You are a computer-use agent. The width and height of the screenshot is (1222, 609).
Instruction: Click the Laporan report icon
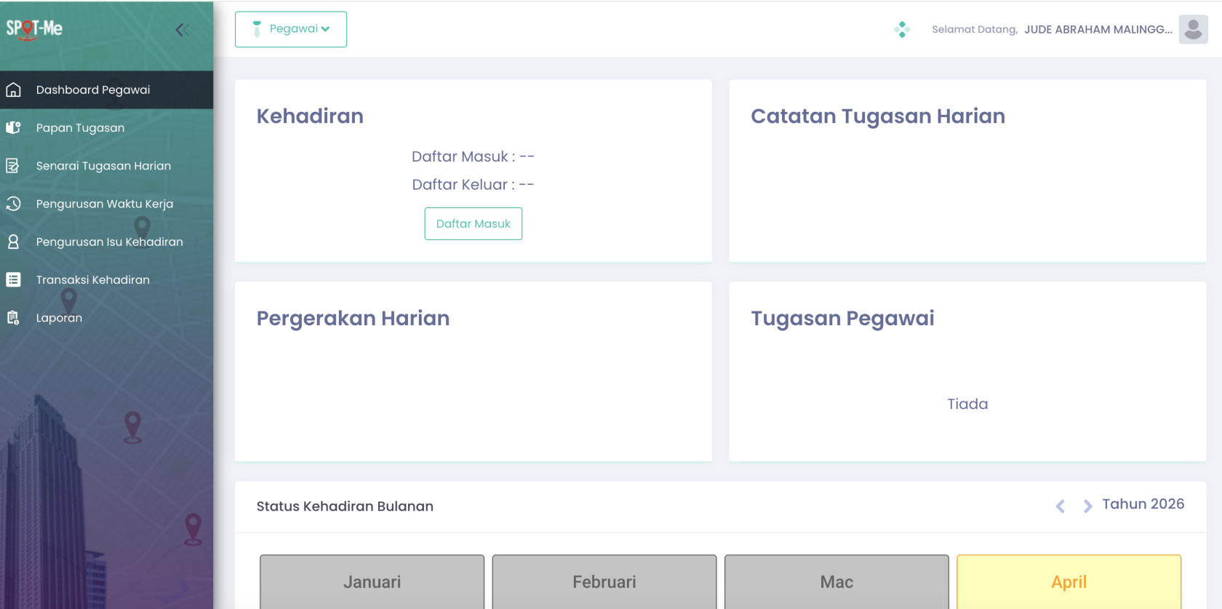tap(13, 318)
